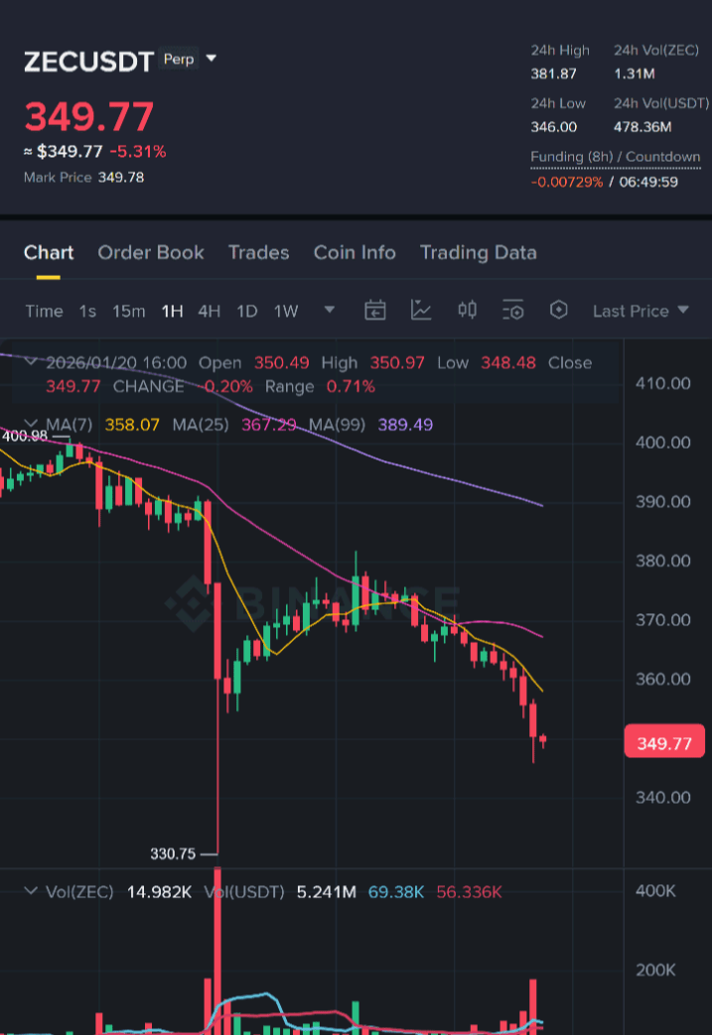
Task: Open the calendar date-jump icon
Action: [x=374, y=311]
